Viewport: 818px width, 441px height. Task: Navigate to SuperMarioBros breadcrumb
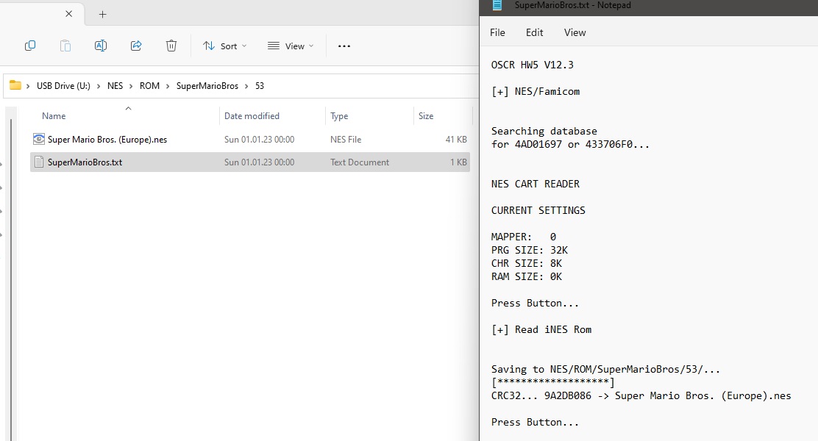(x=207, y=86)
